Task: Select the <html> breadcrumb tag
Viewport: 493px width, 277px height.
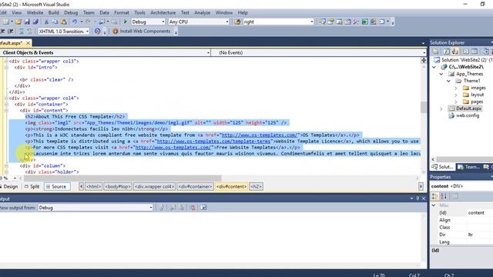Action: point(94,186)
